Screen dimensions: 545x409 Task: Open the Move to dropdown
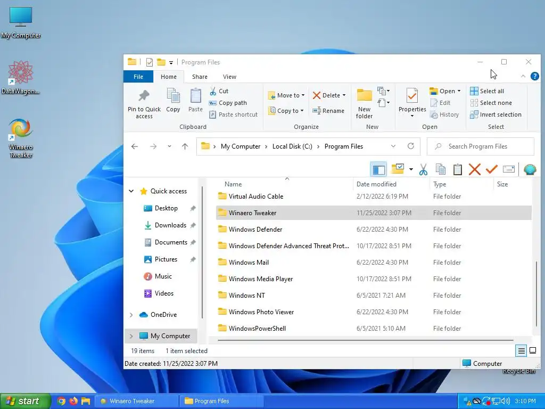tap(286, 95)
